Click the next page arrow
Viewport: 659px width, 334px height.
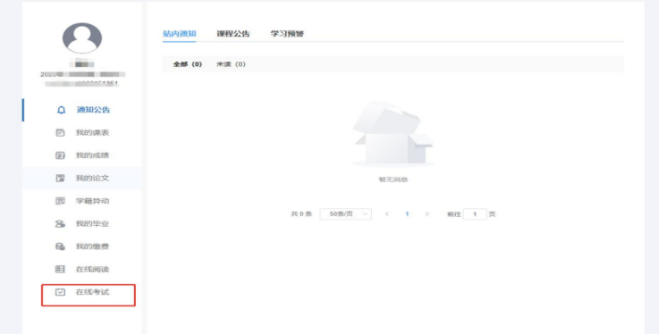pyautogui.click(x=427, y=214)
